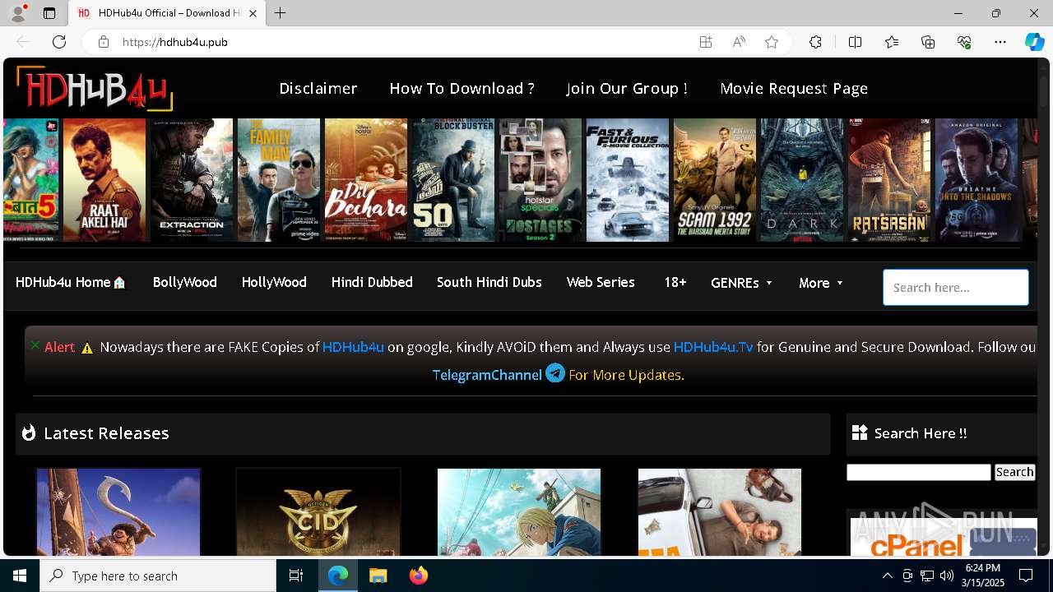Open Windows Start menu

point(20,576)
